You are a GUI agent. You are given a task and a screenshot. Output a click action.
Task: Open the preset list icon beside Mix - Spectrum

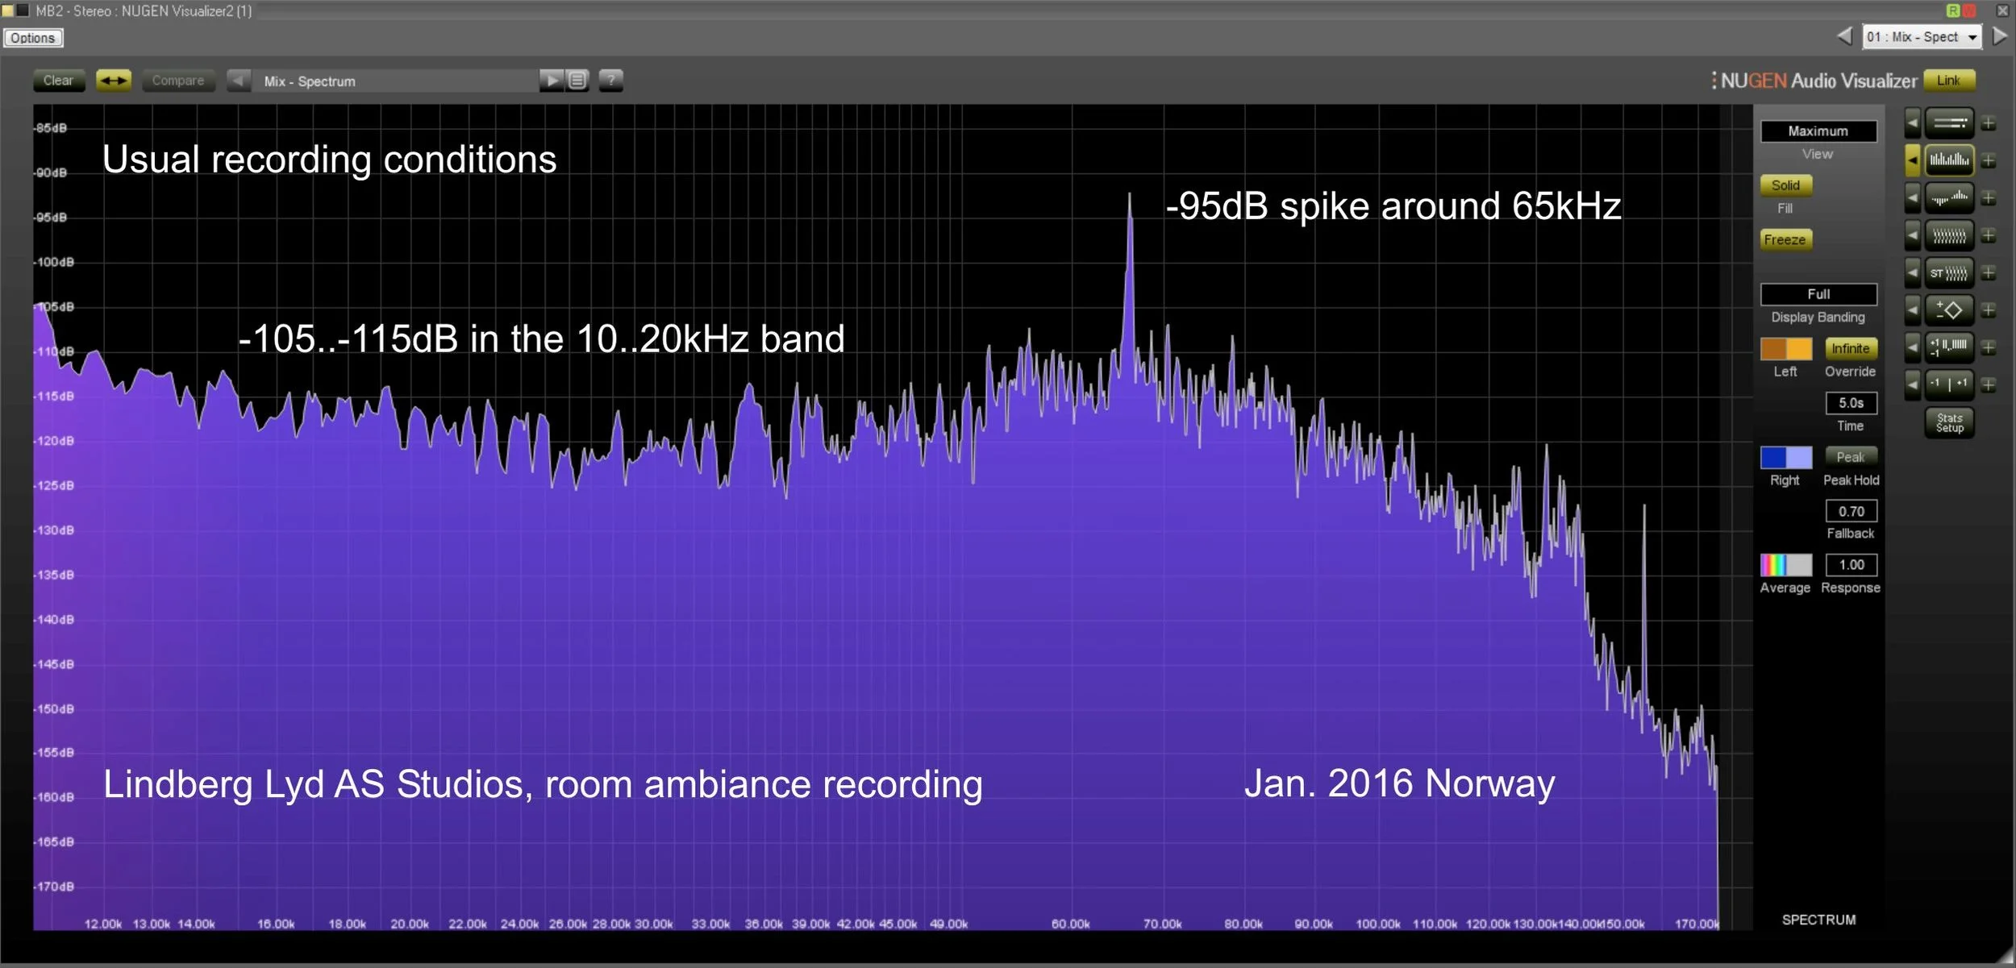pos(577,81)
